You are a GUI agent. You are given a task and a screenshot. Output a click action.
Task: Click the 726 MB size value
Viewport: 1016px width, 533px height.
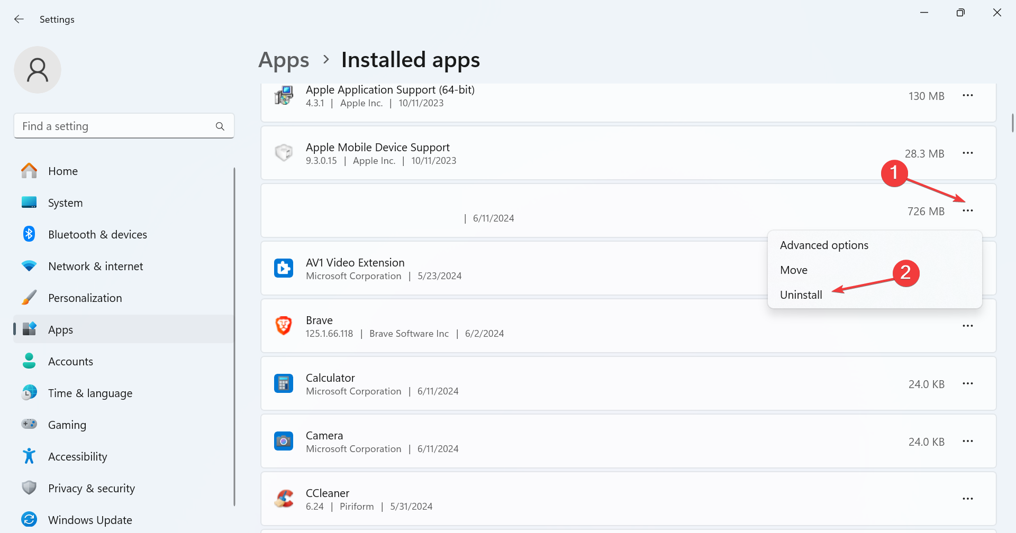926,212
